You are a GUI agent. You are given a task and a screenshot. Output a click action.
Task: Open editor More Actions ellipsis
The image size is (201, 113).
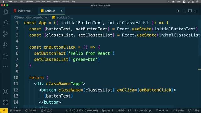click(196, 11)
